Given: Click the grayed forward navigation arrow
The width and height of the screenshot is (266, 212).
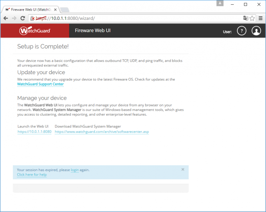Looking at the screenshot, I should pos(14,18).
